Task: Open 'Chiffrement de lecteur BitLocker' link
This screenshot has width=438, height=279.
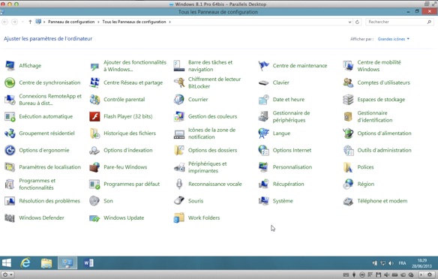Action: click(x=214, y=82)
